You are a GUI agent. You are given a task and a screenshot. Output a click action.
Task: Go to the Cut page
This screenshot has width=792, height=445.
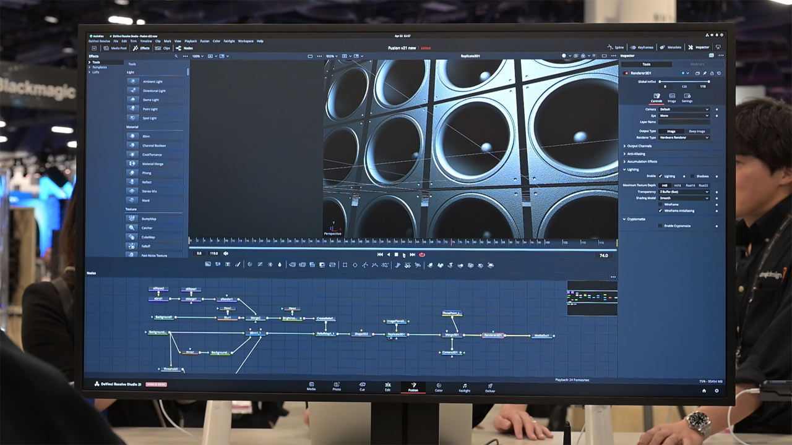(362, 387)
